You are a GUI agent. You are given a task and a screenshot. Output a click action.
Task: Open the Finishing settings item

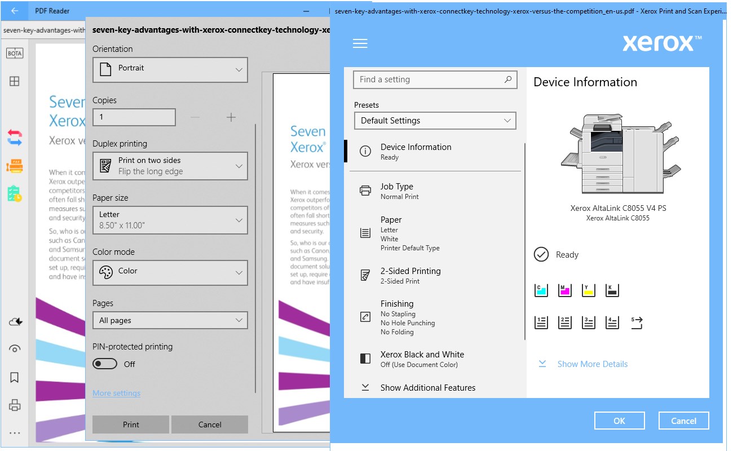[x=435, y=317]
